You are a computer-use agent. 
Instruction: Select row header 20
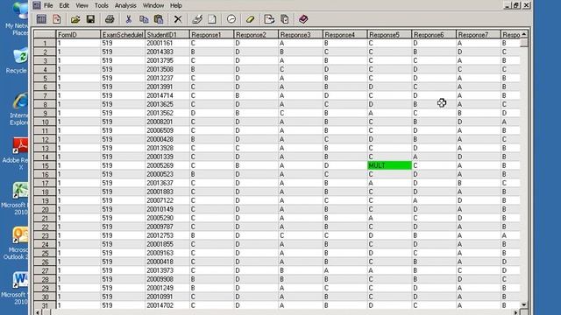tap(45, 210)
